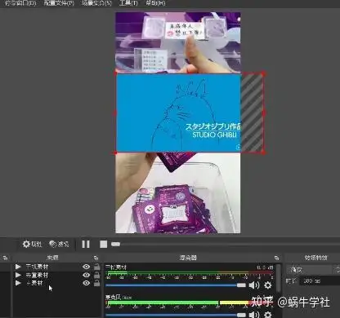The image size is (340, 318).
Task: Toggle the lock on 去重素材 source
Action: tap(96, 275)
